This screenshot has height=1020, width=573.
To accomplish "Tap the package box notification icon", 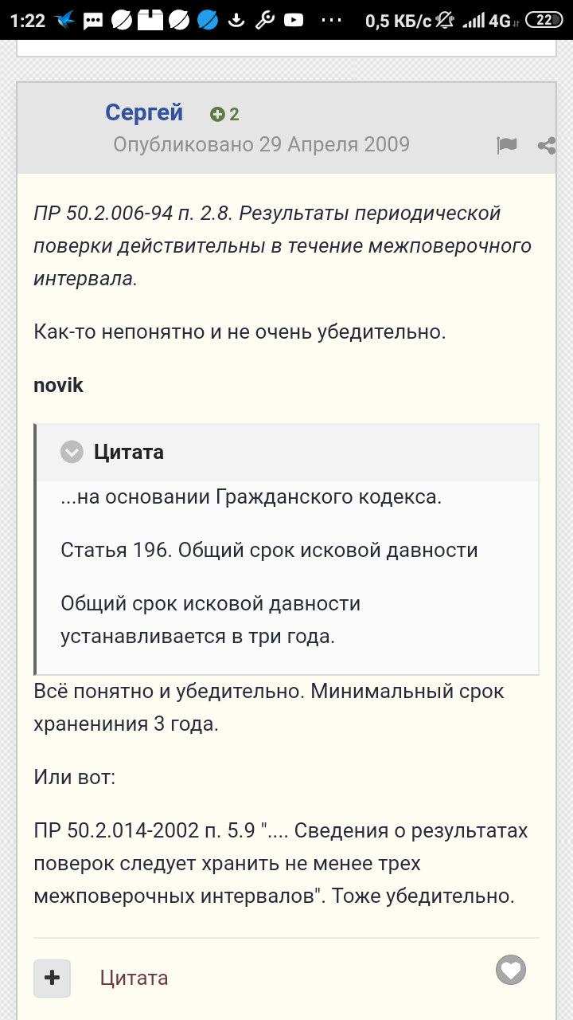I will point(150,21).
